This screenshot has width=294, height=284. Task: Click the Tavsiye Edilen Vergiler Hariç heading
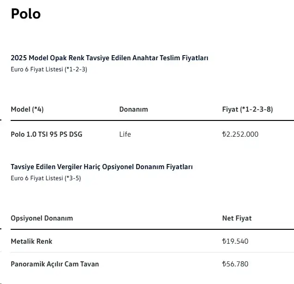click(102, 167)
